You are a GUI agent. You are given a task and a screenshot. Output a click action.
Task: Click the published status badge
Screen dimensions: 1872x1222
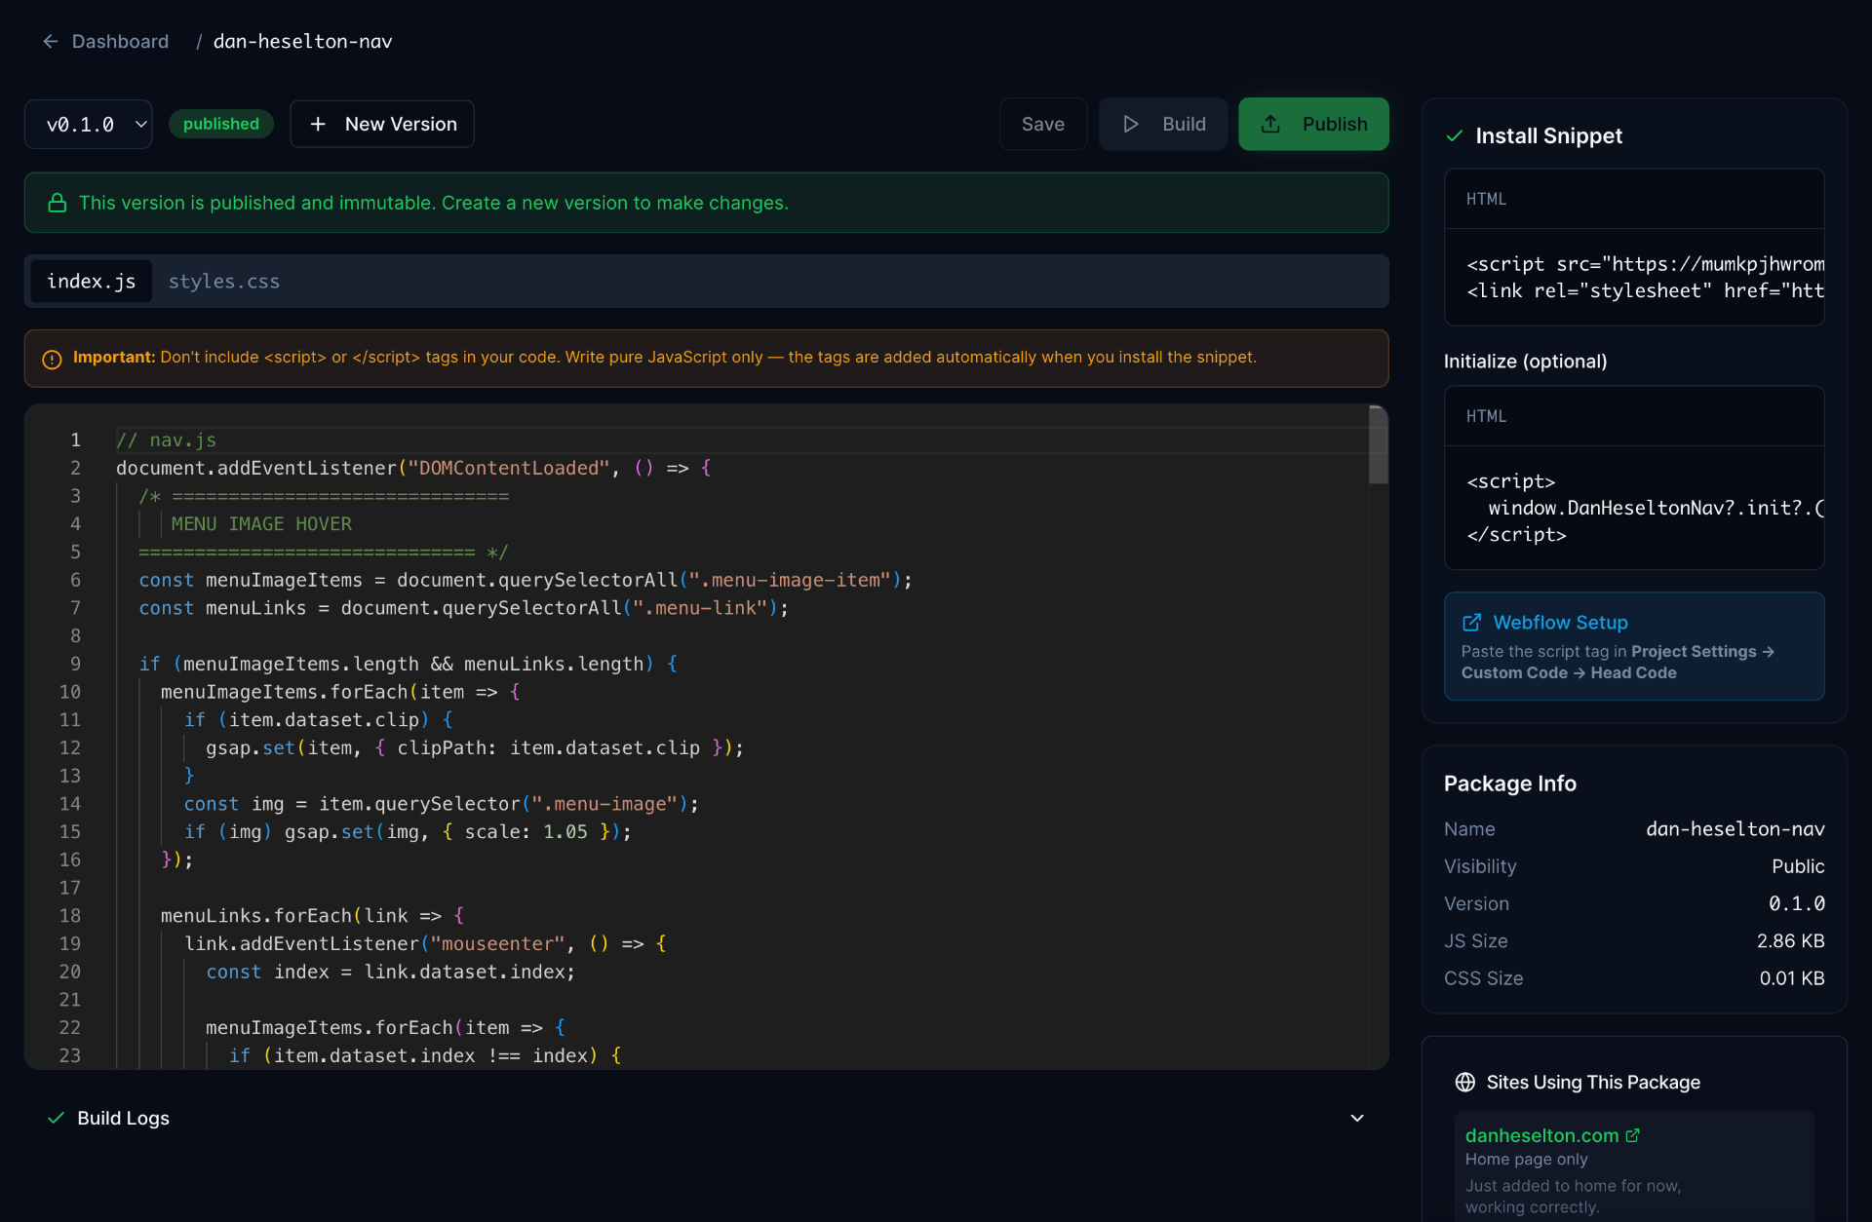[x=221, y=125]
